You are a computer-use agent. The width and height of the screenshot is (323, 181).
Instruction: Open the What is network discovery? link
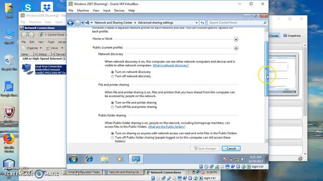[x=171, y=65]
